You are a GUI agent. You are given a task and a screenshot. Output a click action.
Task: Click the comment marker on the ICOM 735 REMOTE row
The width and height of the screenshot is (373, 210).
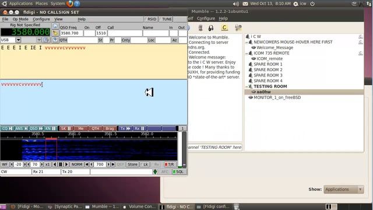coord(361,53)
